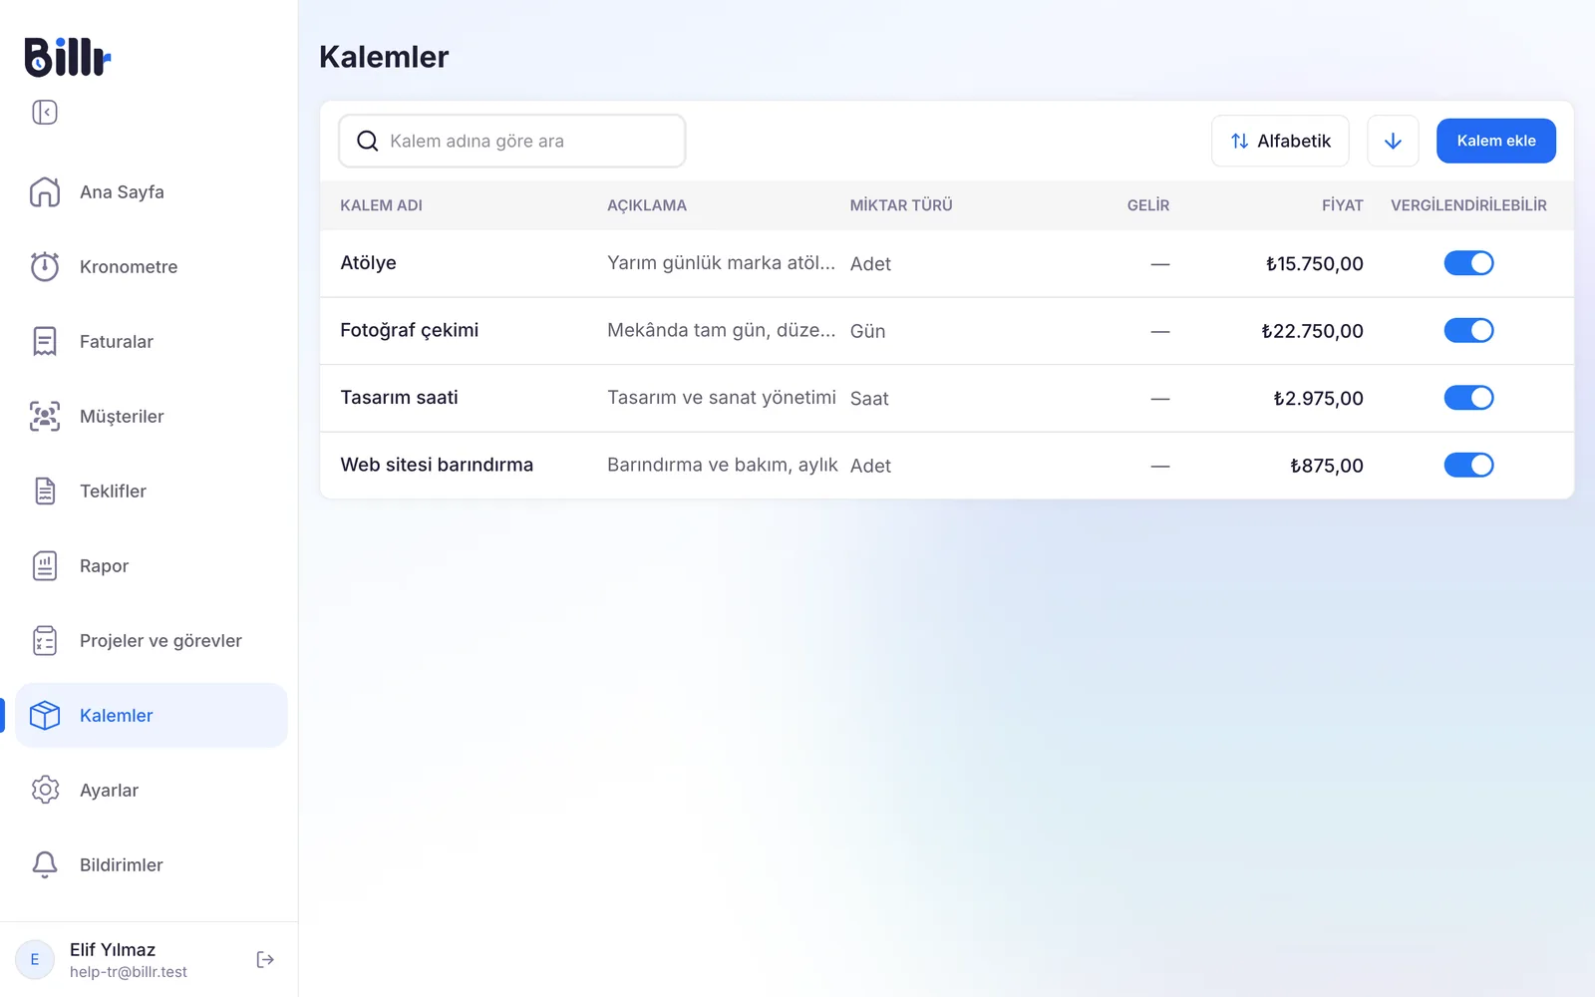The width and height of the screenshot is (1595, 997).
Task: Collapse the sidebar panel icon
Action: tap(45, 112)
